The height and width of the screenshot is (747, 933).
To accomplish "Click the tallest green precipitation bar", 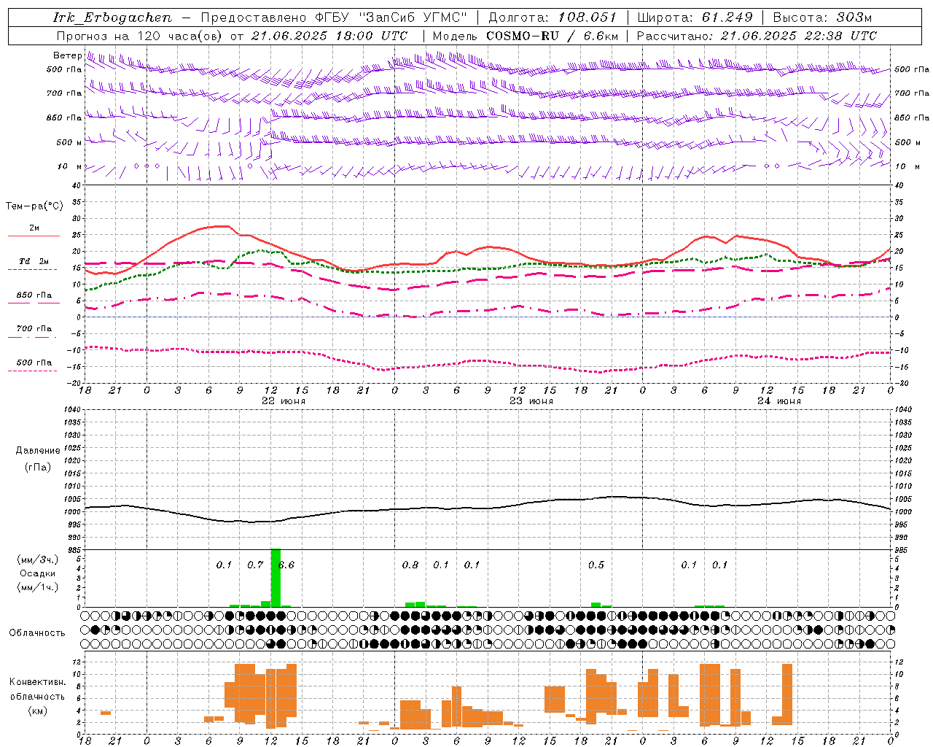I will 276,578.
